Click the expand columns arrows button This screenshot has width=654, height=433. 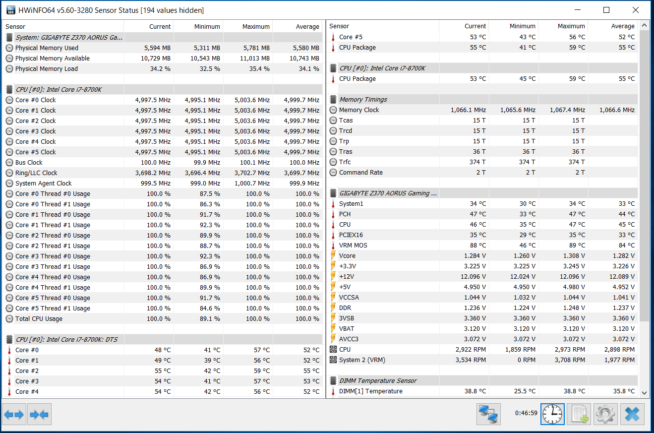point(14,414)
